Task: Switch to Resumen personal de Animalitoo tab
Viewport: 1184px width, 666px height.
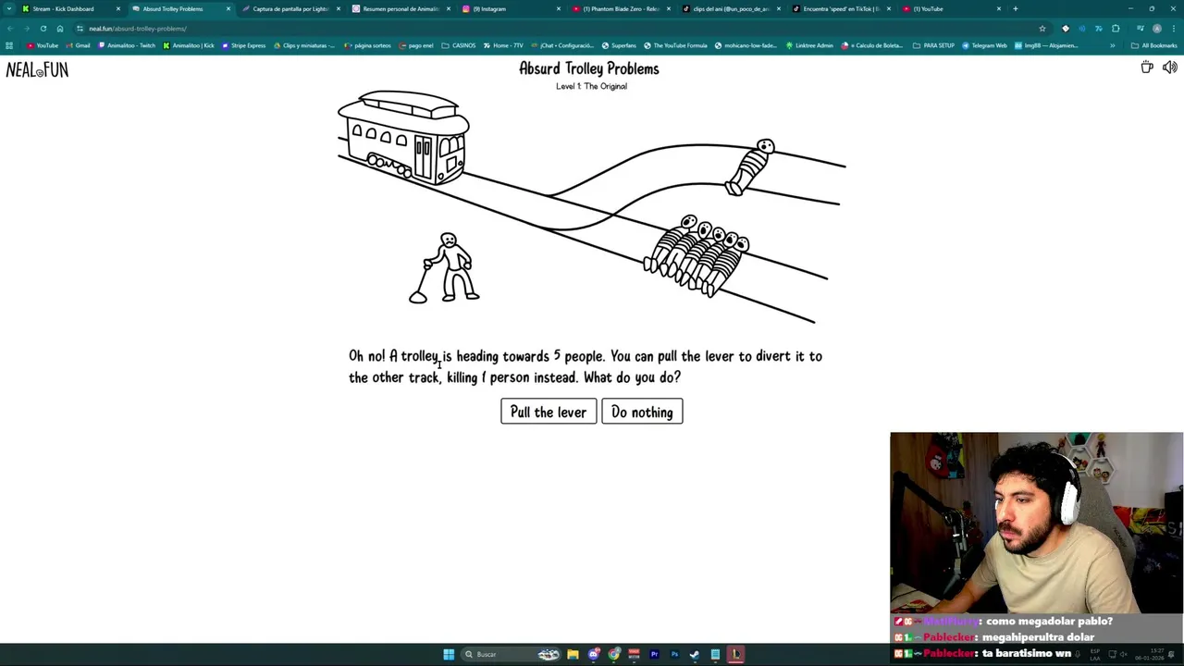Action: click(x=401, y=8)
